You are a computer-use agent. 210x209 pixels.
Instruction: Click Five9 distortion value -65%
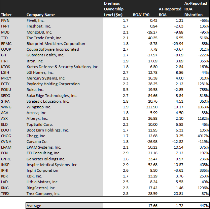tap(204, 20)
